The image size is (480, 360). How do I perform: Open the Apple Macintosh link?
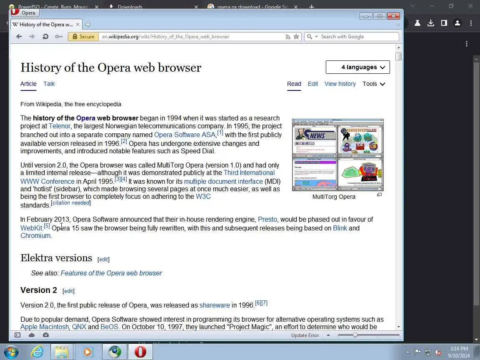tap(45, 327)
